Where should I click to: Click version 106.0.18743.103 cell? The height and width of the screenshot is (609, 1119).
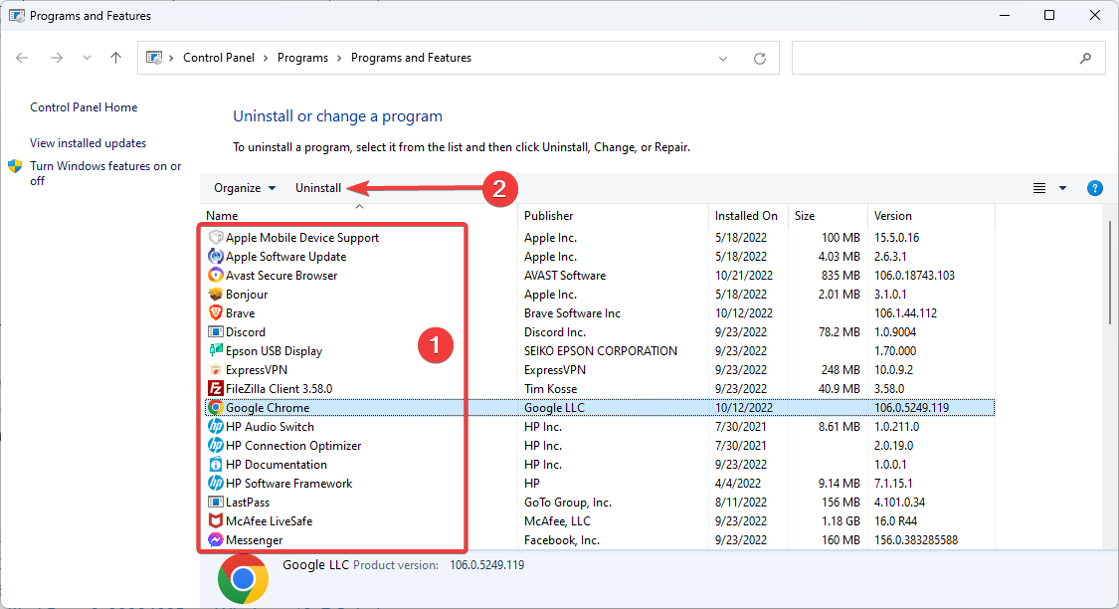click(x=914, y=275)
